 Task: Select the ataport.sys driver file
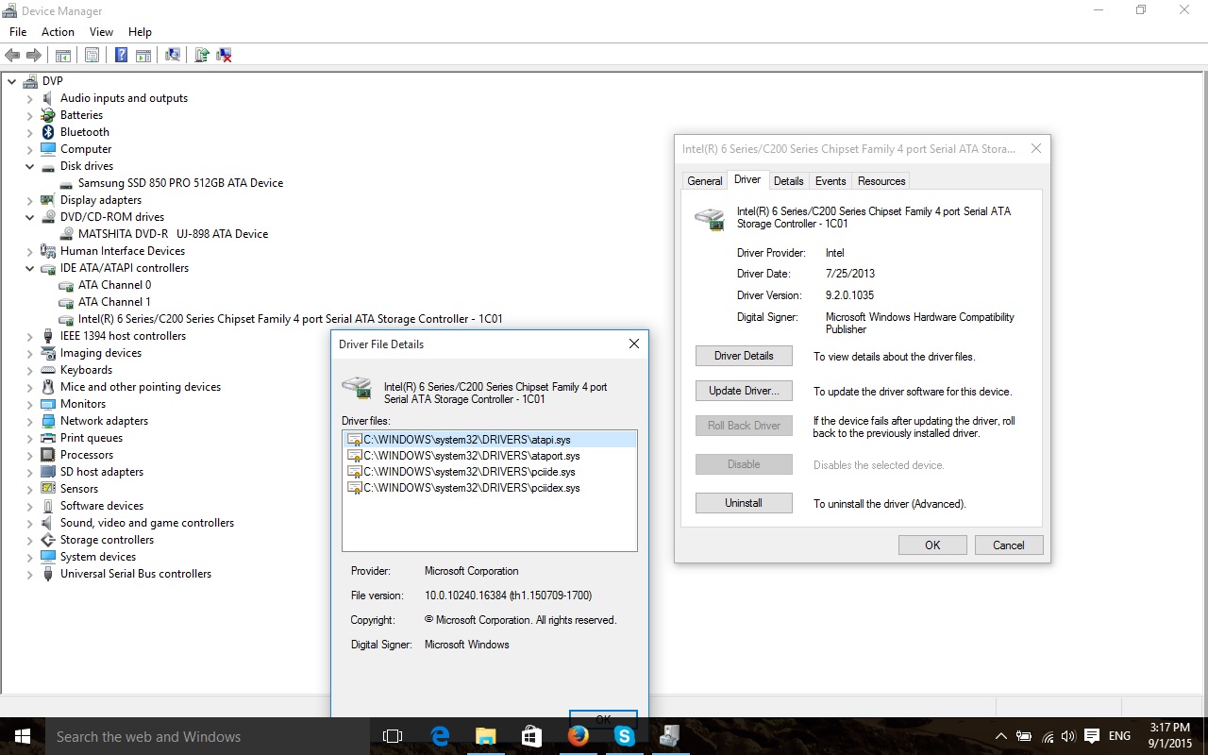click(463, 456)
